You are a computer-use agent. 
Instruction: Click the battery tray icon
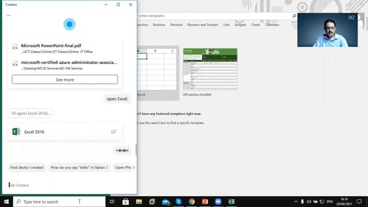pos(316,202)
